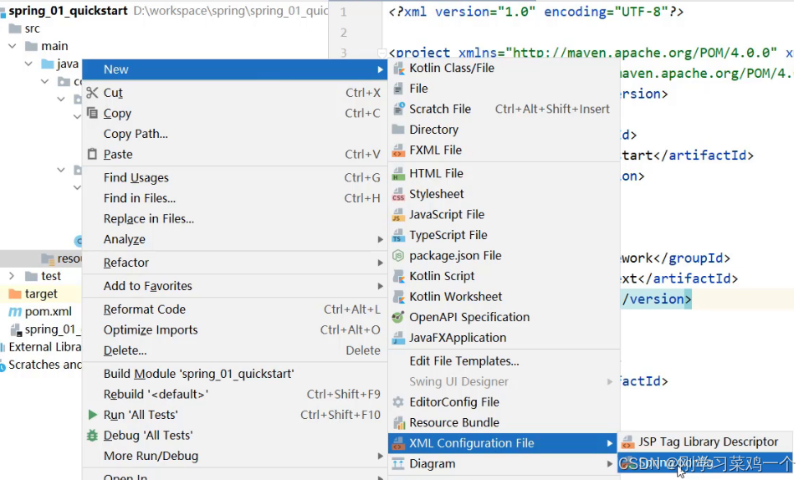Click line number 1 in editor gutter
Screen dimensions: 809x480
pyautogui.click(x=344, y=12)
